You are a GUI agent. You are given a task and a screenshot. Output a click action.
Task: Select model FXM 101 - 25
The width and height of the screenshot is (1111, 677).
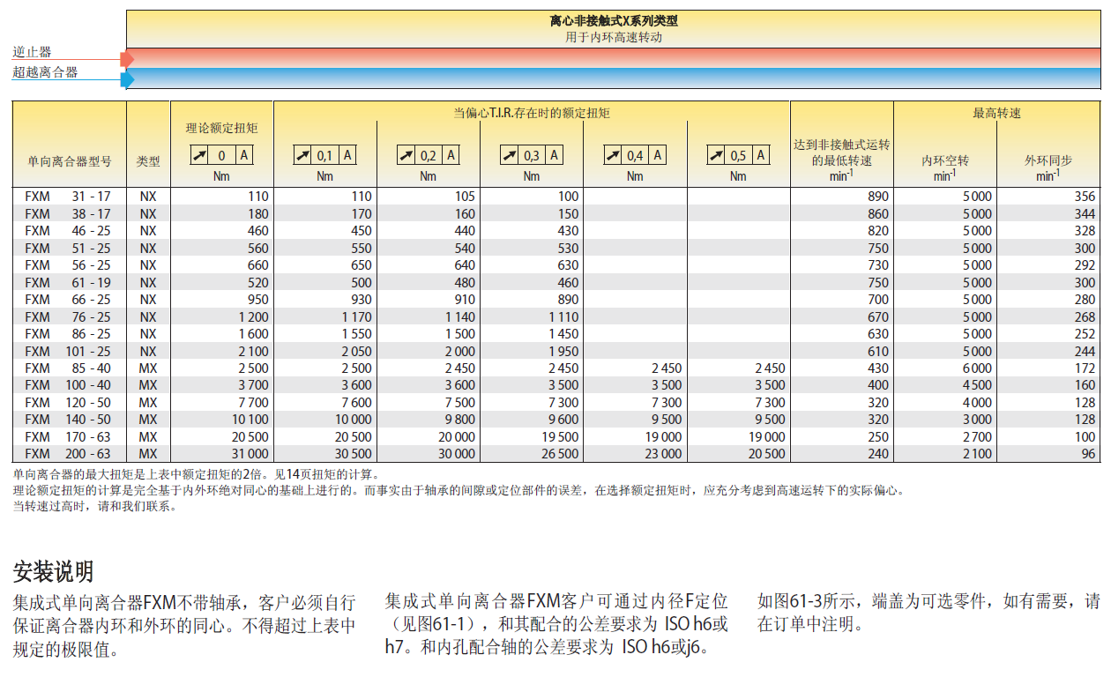pyautogui.click(x=68, y=351)
